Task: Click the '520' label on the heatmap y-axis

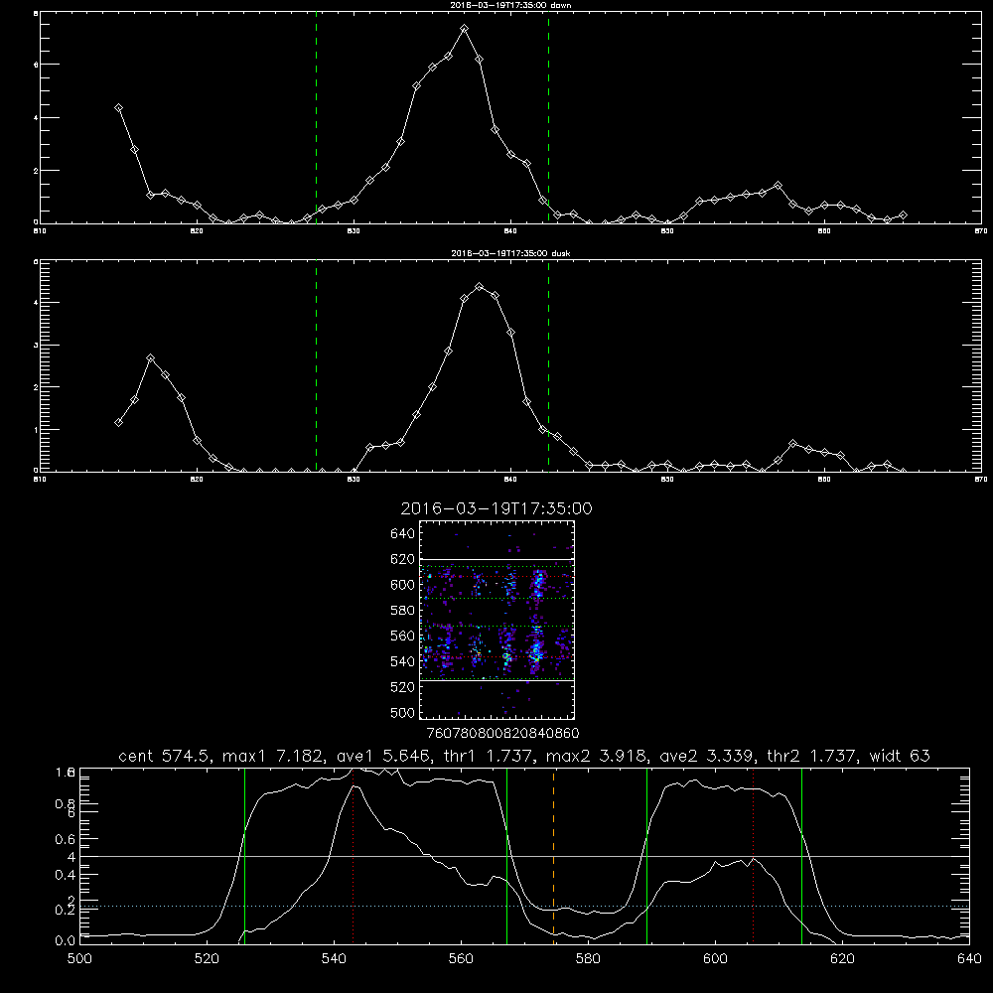Action: [x=403, y=687]
